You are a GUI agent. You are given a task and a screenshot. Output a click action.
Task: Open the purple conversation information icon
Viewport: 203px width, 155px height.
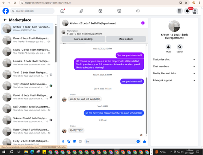[143, 23]
